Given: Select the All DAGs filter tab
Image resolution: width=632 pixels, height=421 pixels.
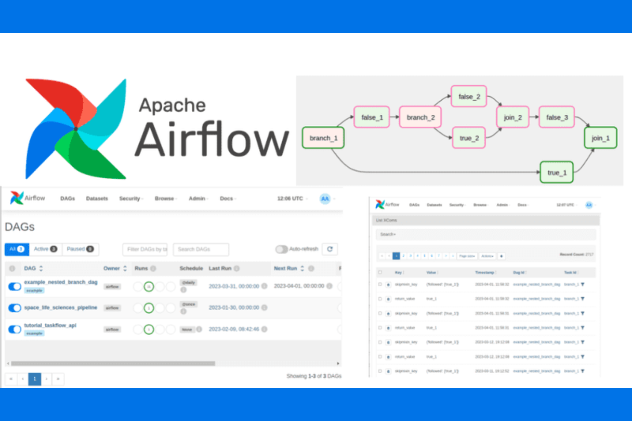Looking at the screenshot, I should click(17, 249).
